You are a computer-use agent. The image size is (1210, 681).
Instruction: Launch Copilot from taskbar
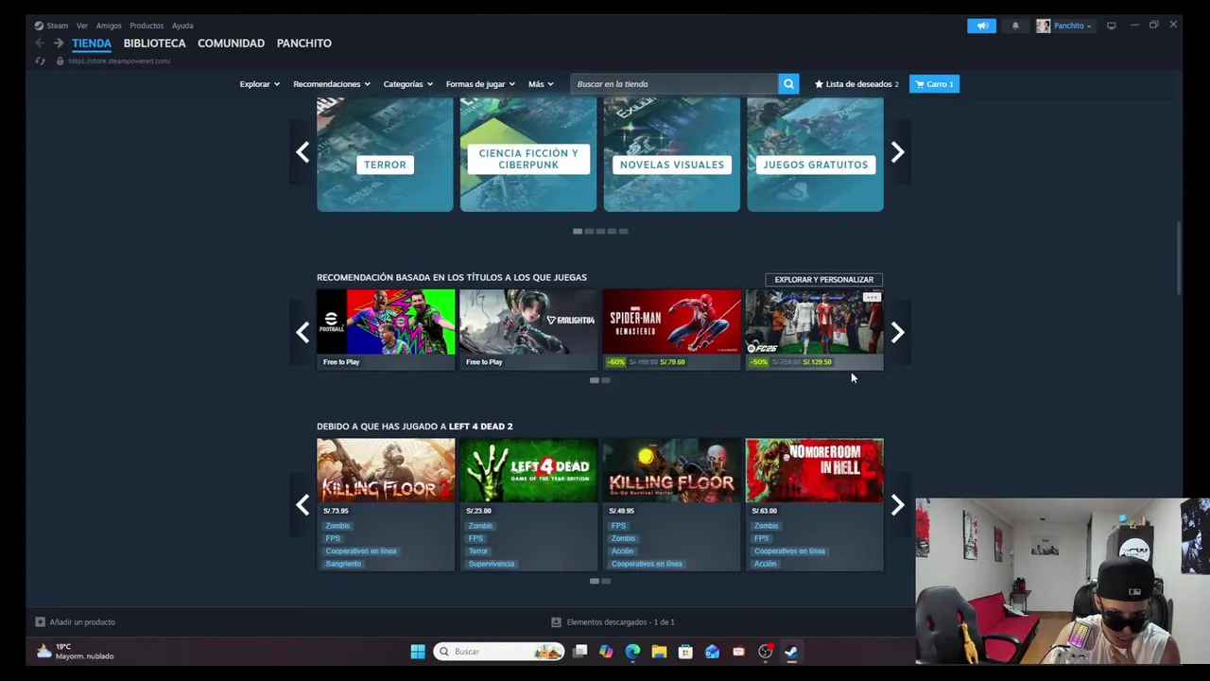coord(606,652)
